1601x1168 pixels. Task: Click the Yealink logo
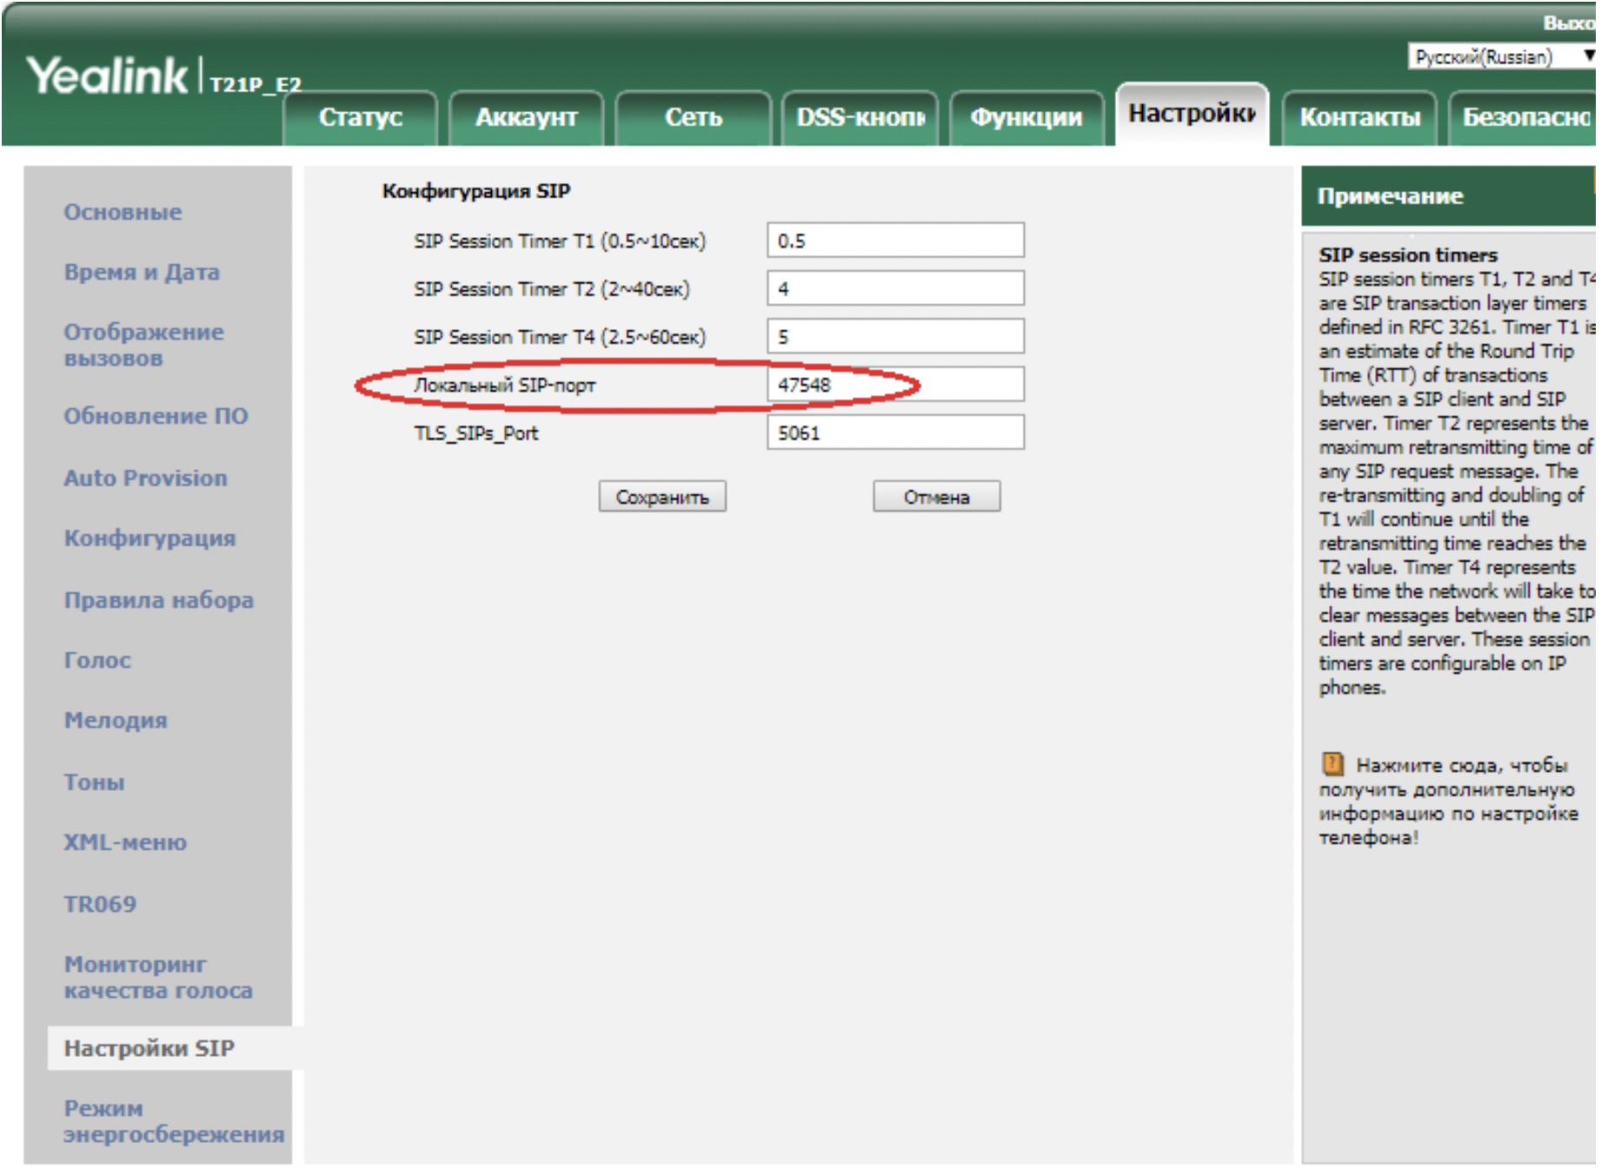tap(106, 76)
